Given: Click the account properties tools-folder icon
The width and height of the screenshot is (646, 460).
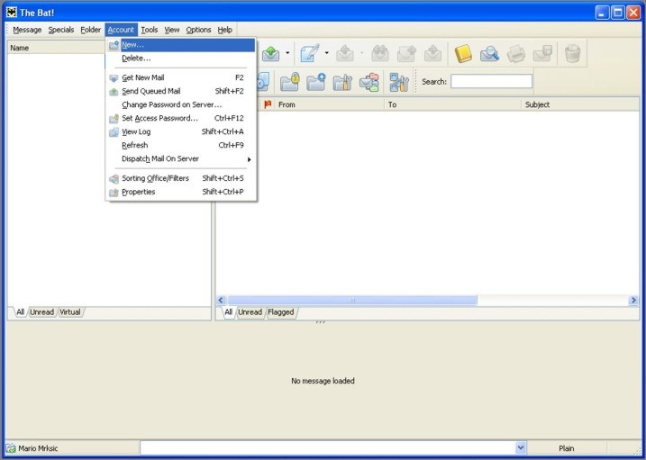Looking at the screenshot, I should [x=342, y=82].
